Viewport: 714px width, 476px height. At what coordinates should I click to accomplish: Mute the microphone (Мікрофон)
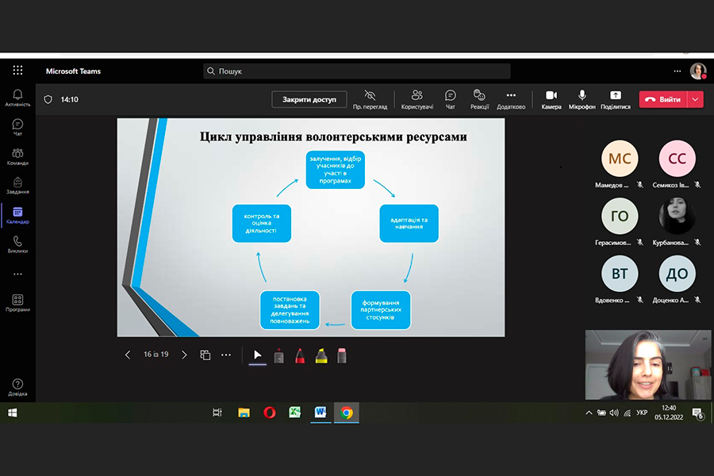(582, 96)
